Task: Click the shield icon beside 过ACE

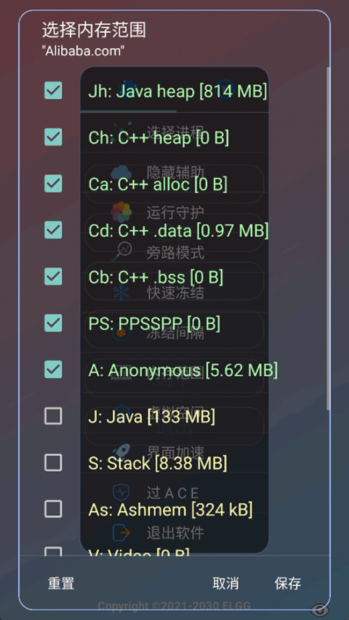Action: tap(121, 492)
